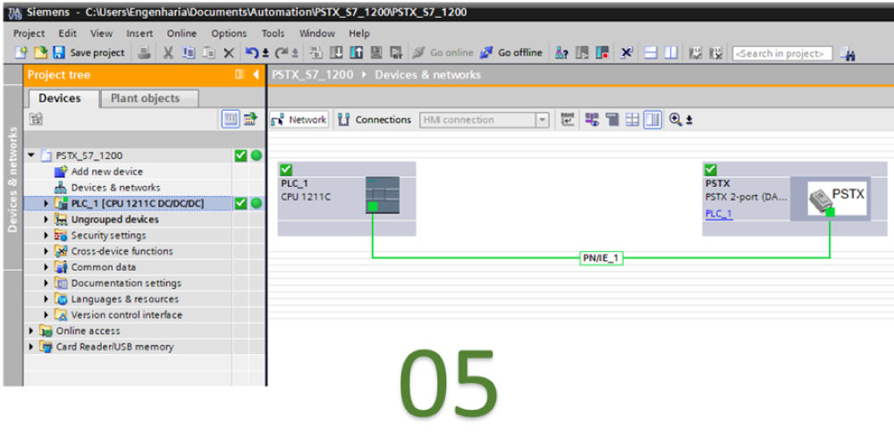Viewport: 894px width, 438px height.
Task: Click the Save project button
Action: (89, 53)
